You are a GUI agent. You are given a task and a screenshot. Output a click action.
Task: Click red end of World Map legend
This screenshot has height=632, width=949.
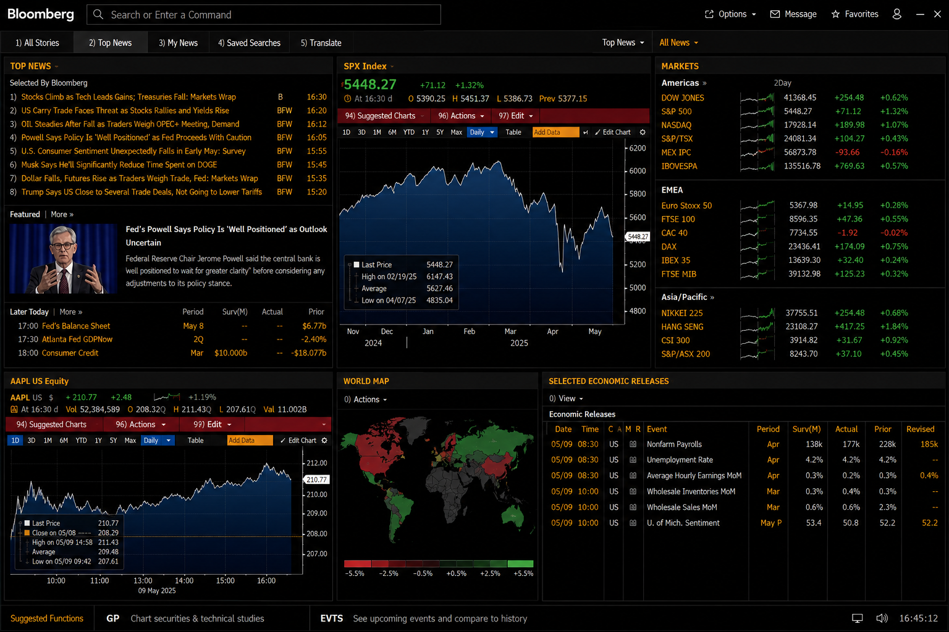coord(357,563)
